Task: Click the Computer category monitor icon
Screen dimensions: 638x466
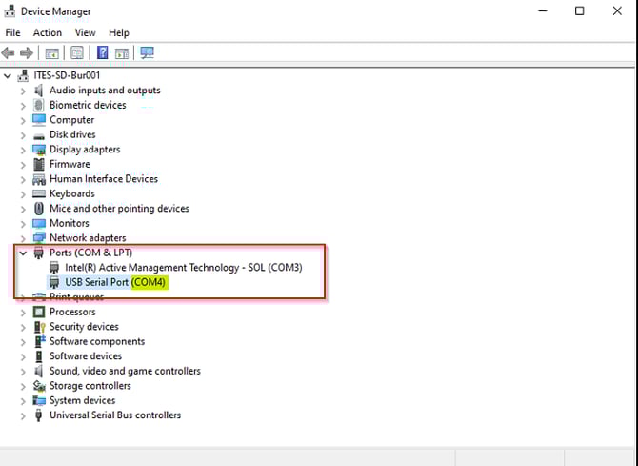Action: 39,120
